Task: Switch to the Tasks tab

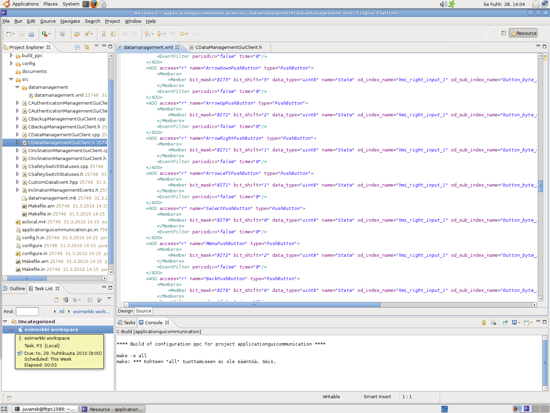Action: (x=126, y=322)
